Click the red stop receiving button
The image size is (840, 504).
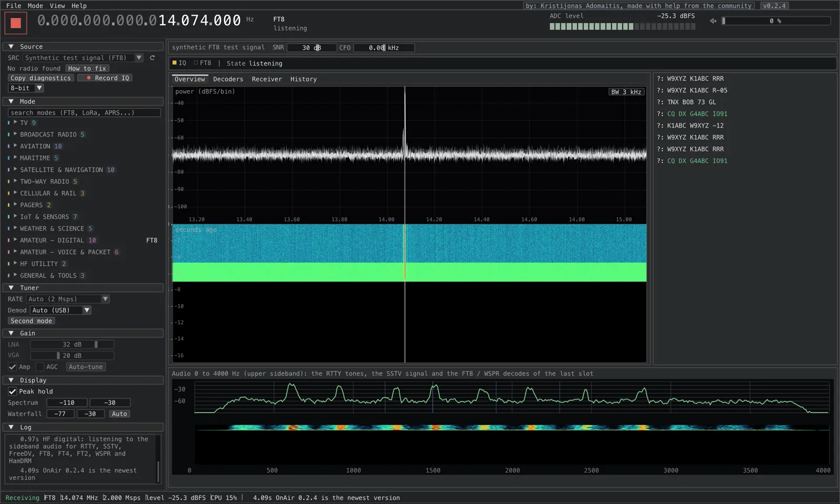[x=16, y=23]
